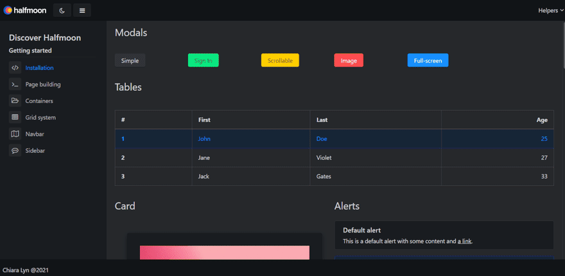565x276 pixels.
Task: Select the "Doe" table cell
Action: tap(376, 139)
